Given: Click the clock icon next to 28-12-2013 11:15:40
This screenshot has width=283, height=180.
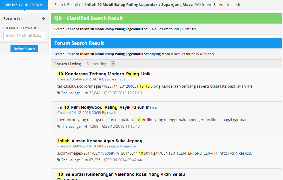Looking at the screenshot, I should pyautogui.click(x=103, y=126).
